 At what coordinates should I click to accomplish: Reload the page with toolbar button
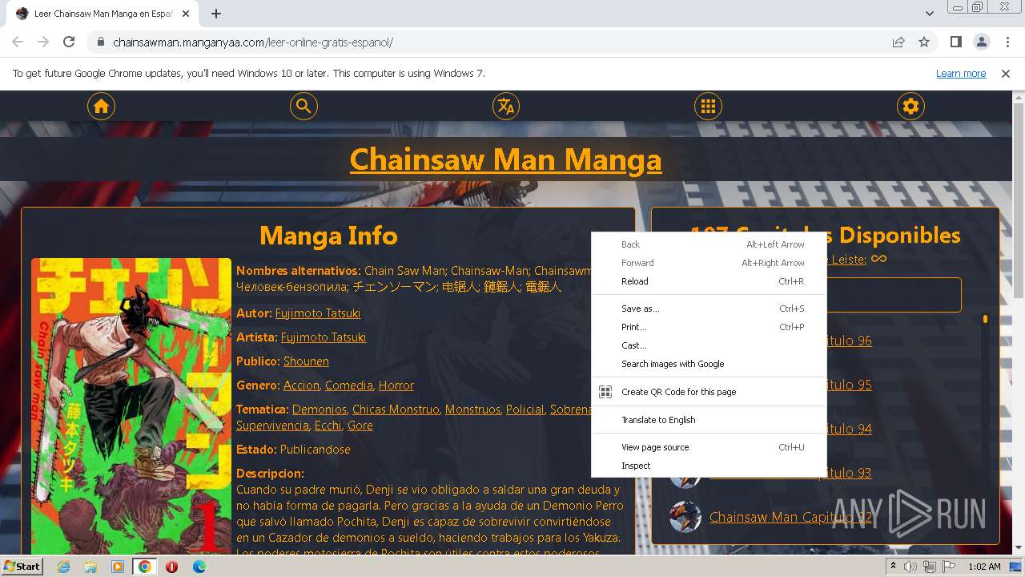pyautogui.click(x=69, y=42)
